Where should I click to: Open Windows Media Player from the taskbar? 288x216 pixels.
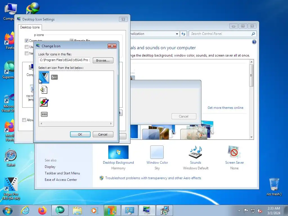(x=94, y=210)
